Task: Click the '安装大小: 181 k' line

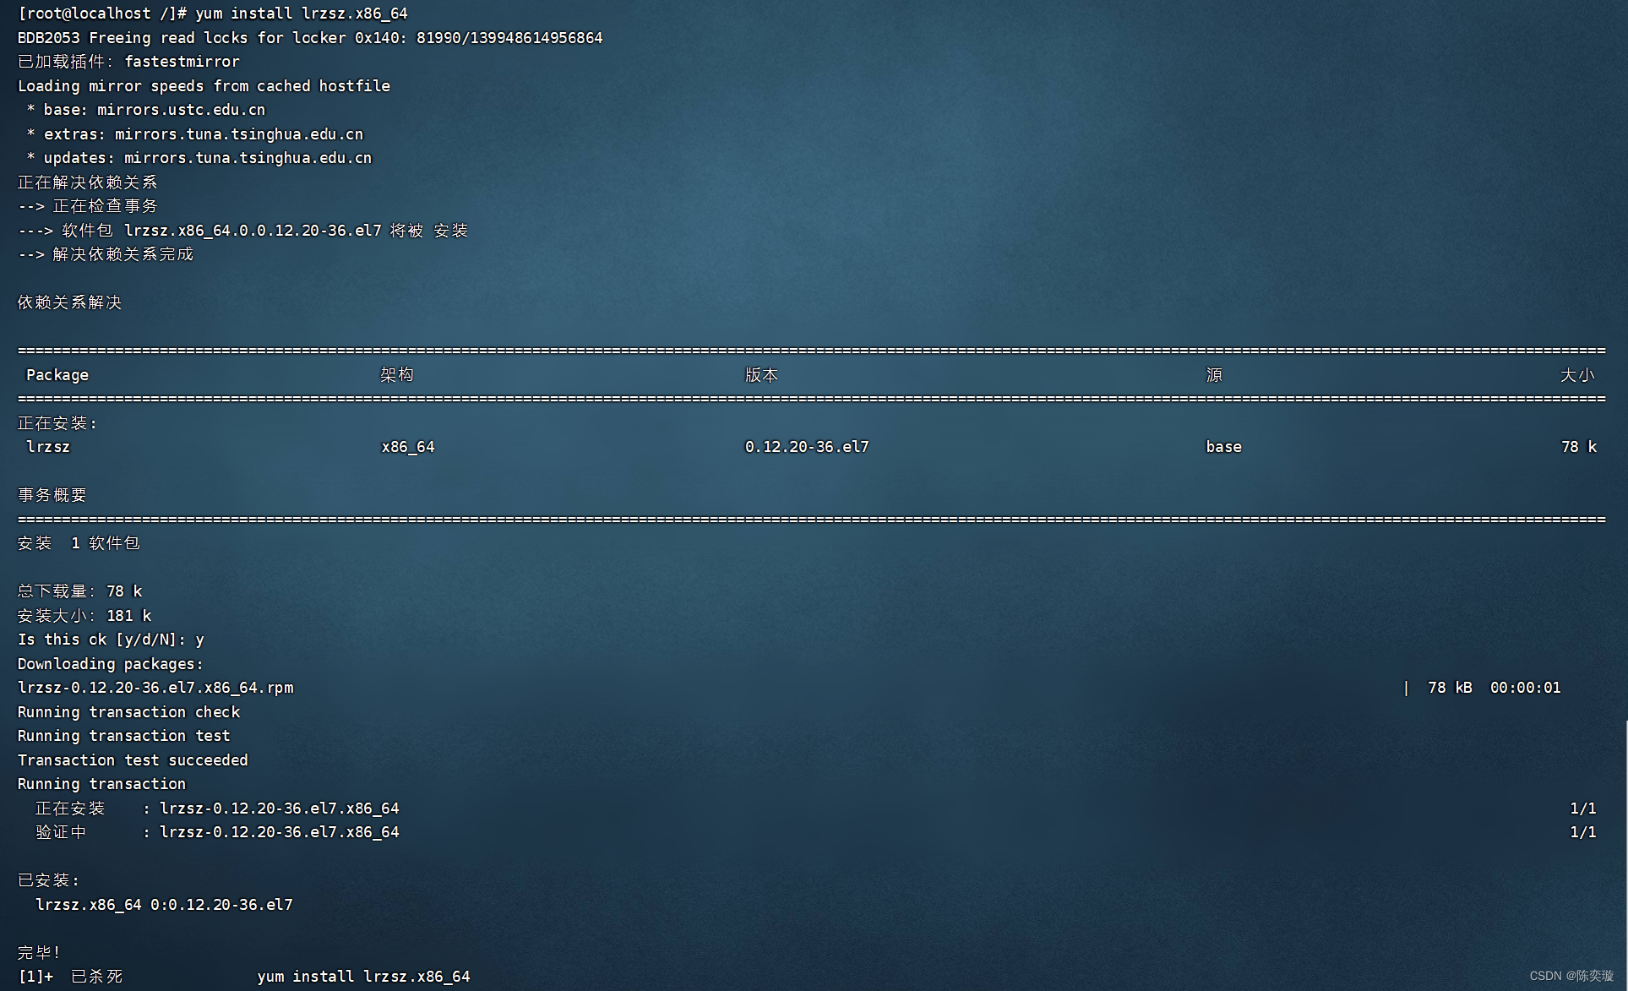Action: pyautogui.click(x=84, y=616)
